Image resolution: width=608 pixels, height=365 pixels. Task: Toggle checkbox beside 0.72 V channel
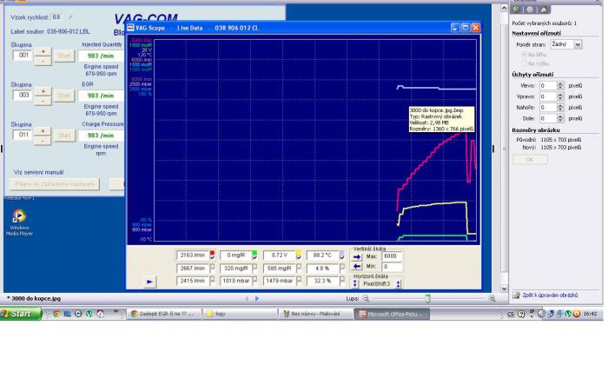tap(301, 255)
